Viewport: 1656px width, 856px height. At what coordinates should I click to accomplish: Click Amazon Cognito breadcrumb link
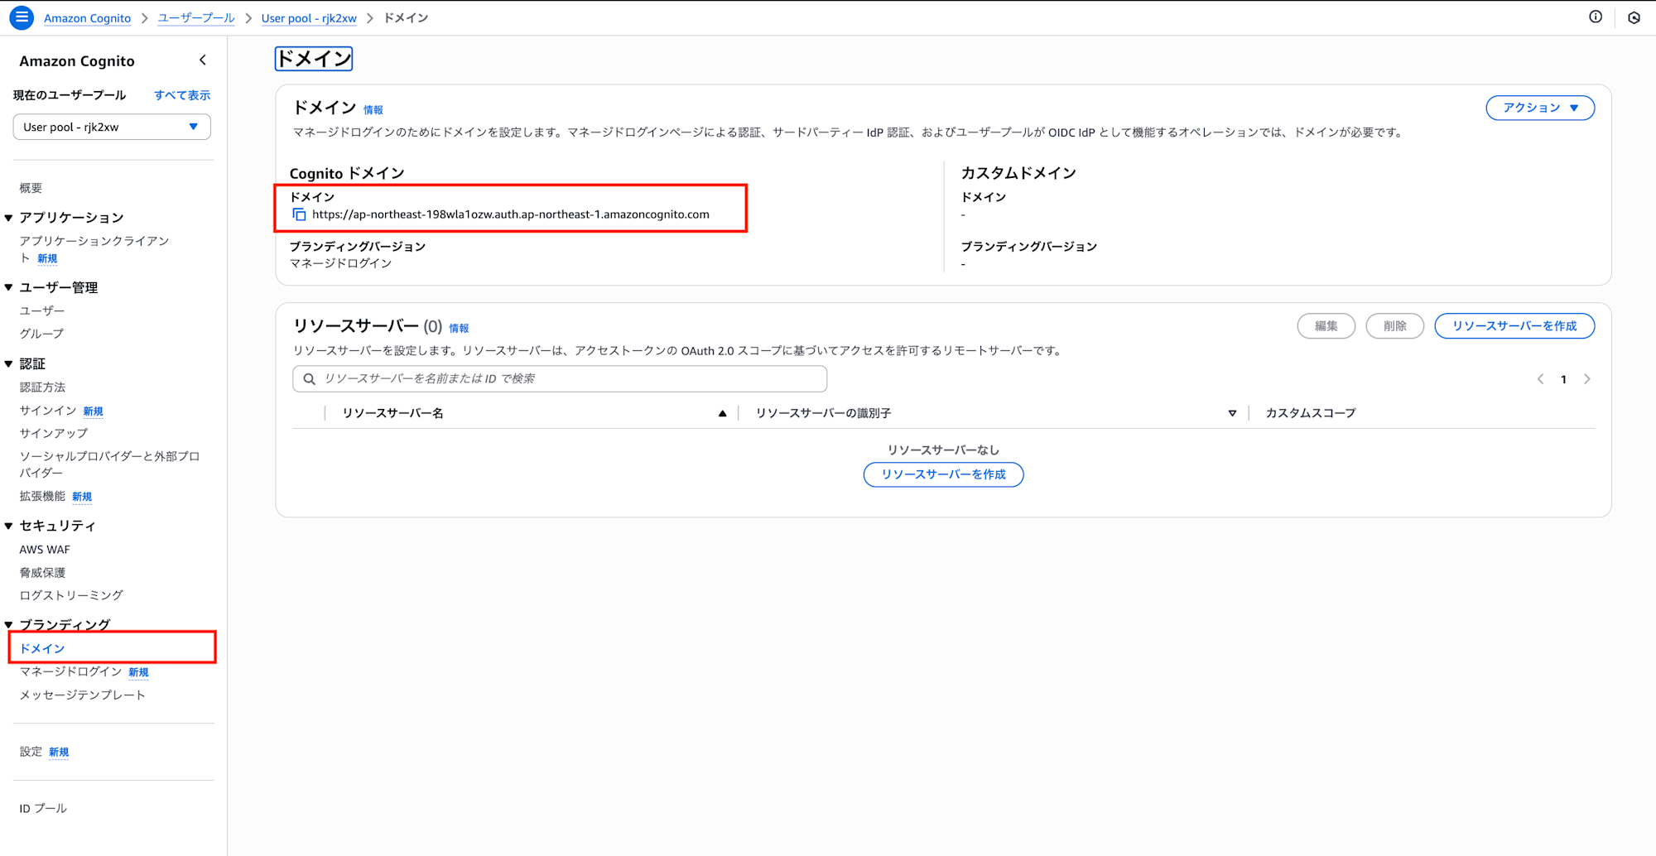(87, 18)
